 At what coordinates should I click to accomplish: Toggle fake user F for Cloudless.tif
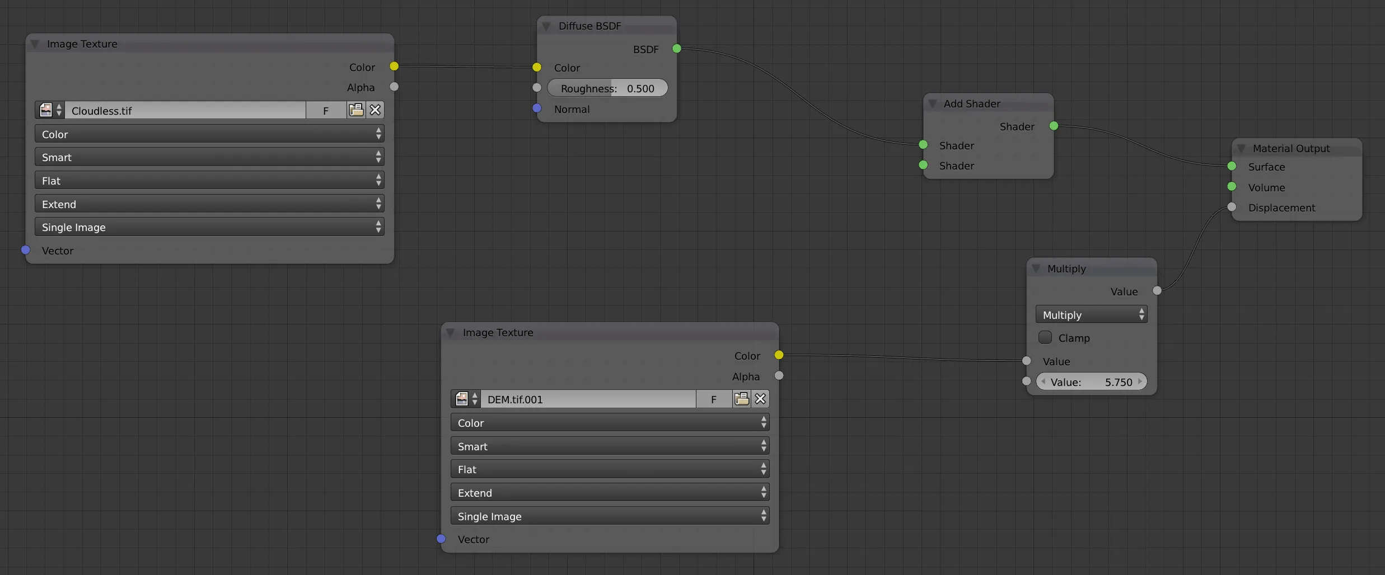click(x=325, y=110)
